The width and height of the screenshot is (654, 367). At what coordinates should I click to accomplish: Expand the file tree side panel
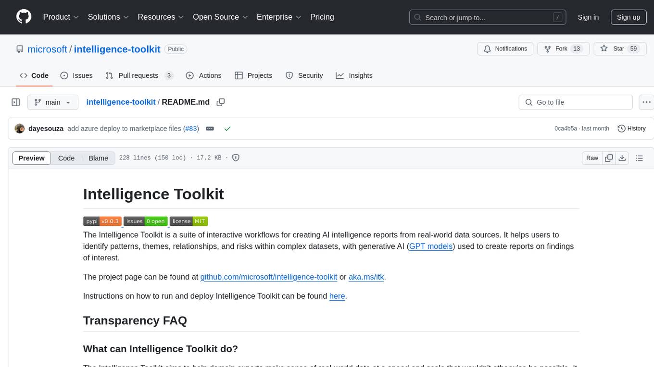(x=16, y=102)
